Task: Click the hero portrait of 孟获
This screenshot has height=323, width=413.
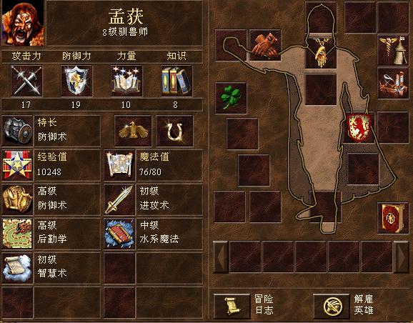Action: [x=23, y=23]
